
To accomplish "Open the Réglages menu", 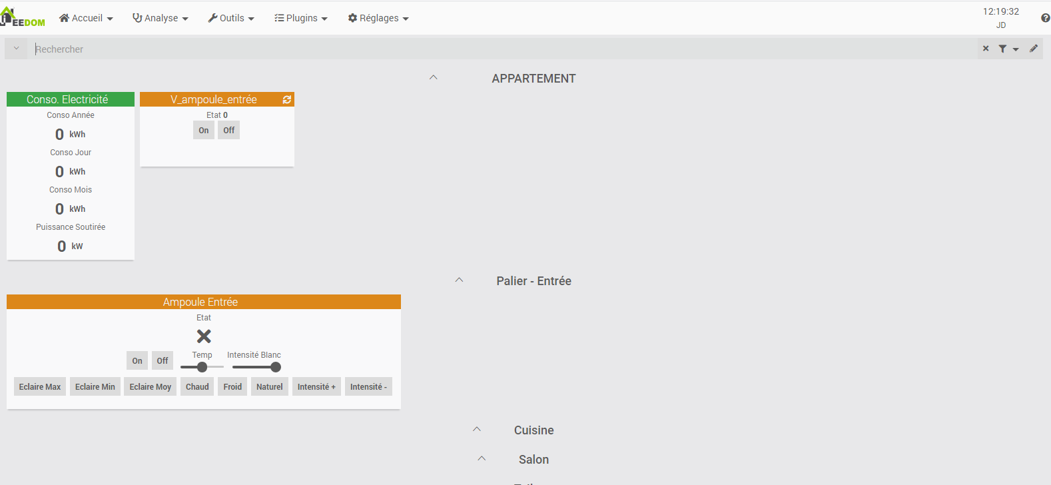I will [x=378, y=18].
